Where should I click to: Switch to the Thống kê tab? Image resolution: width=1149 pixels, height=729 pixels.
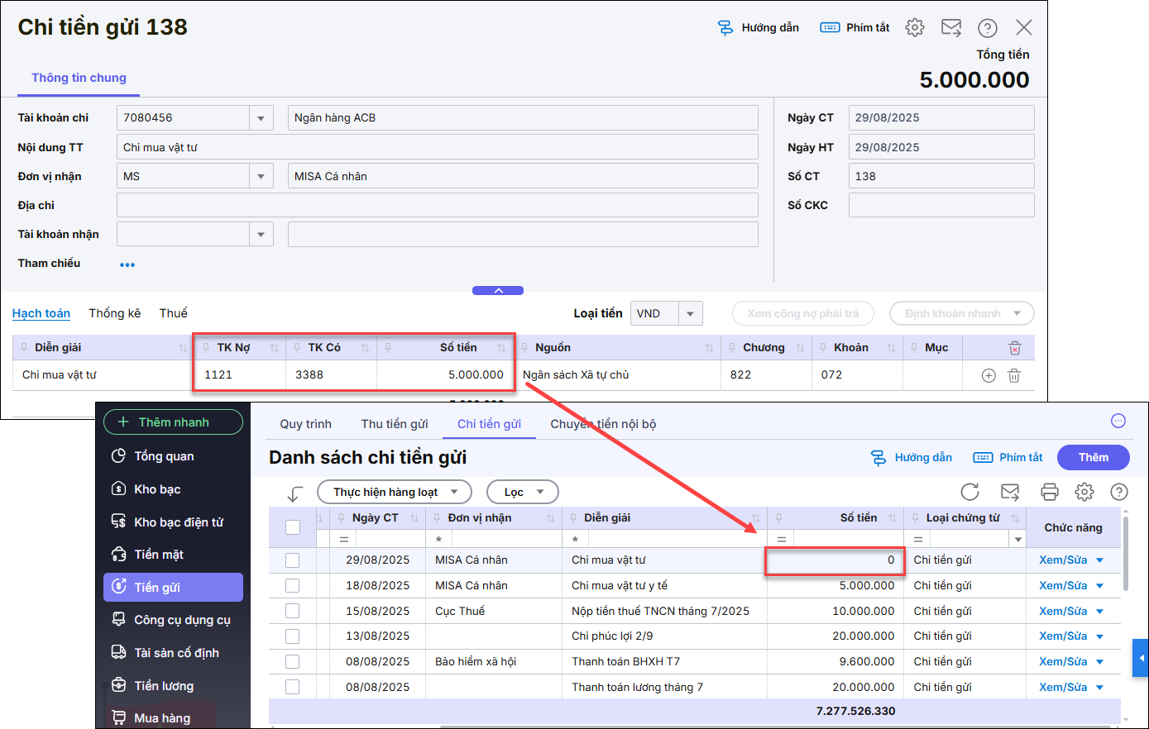tap(114, 313)
